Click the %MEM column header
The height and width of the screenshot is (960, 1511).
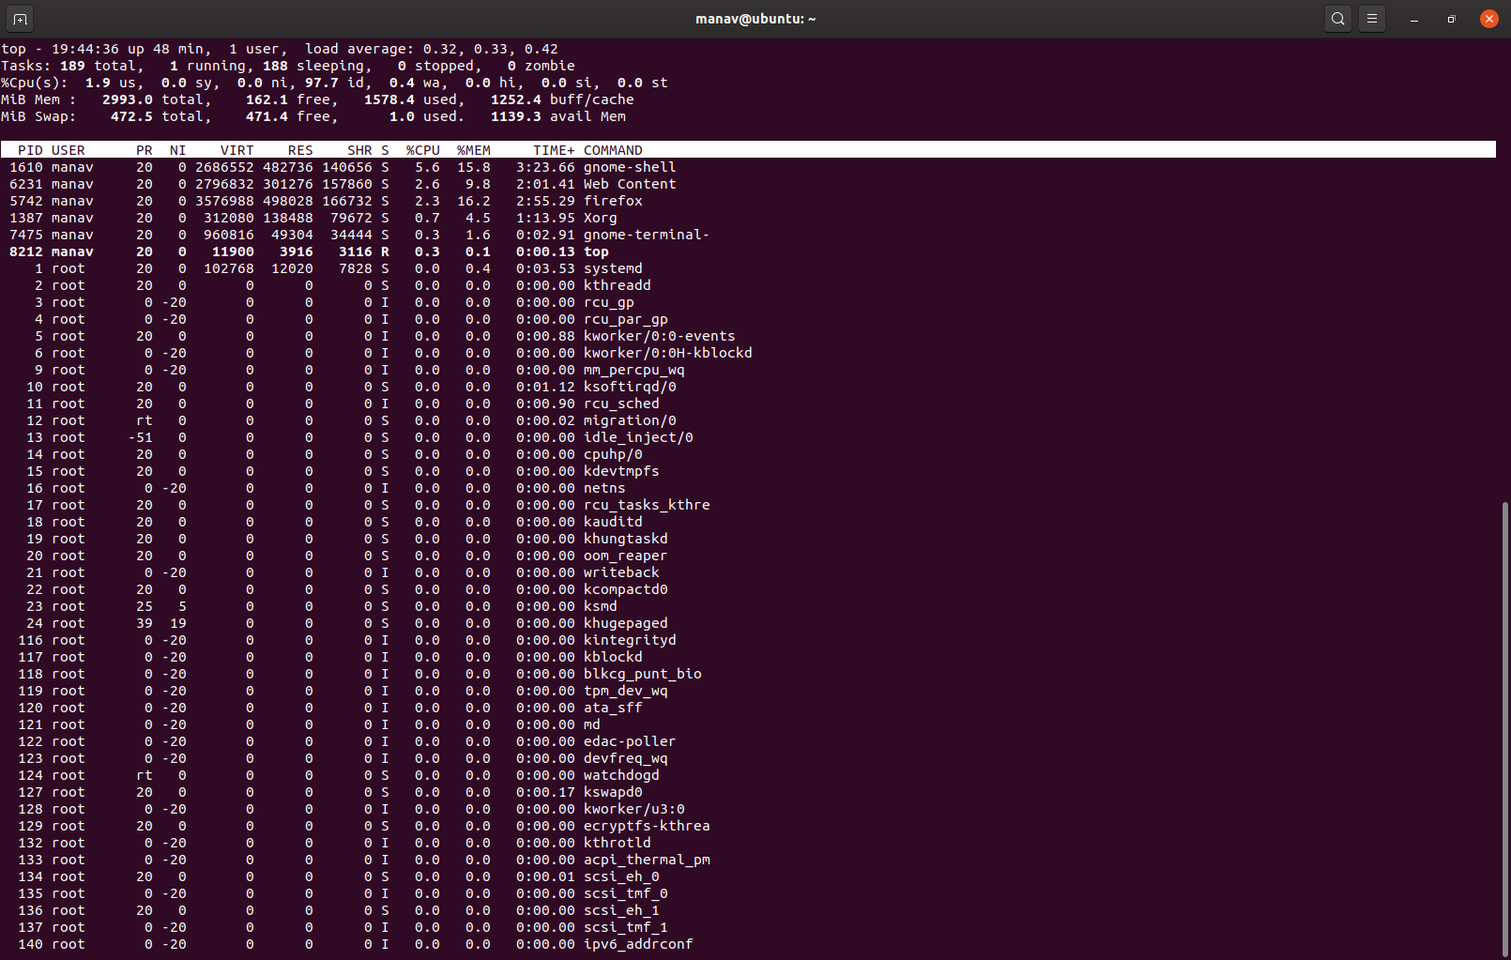[x=474, y=149]
